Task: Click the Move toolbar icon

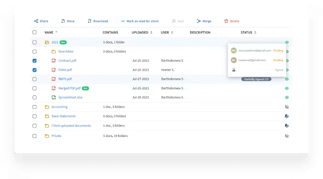Action: point(63,21)
